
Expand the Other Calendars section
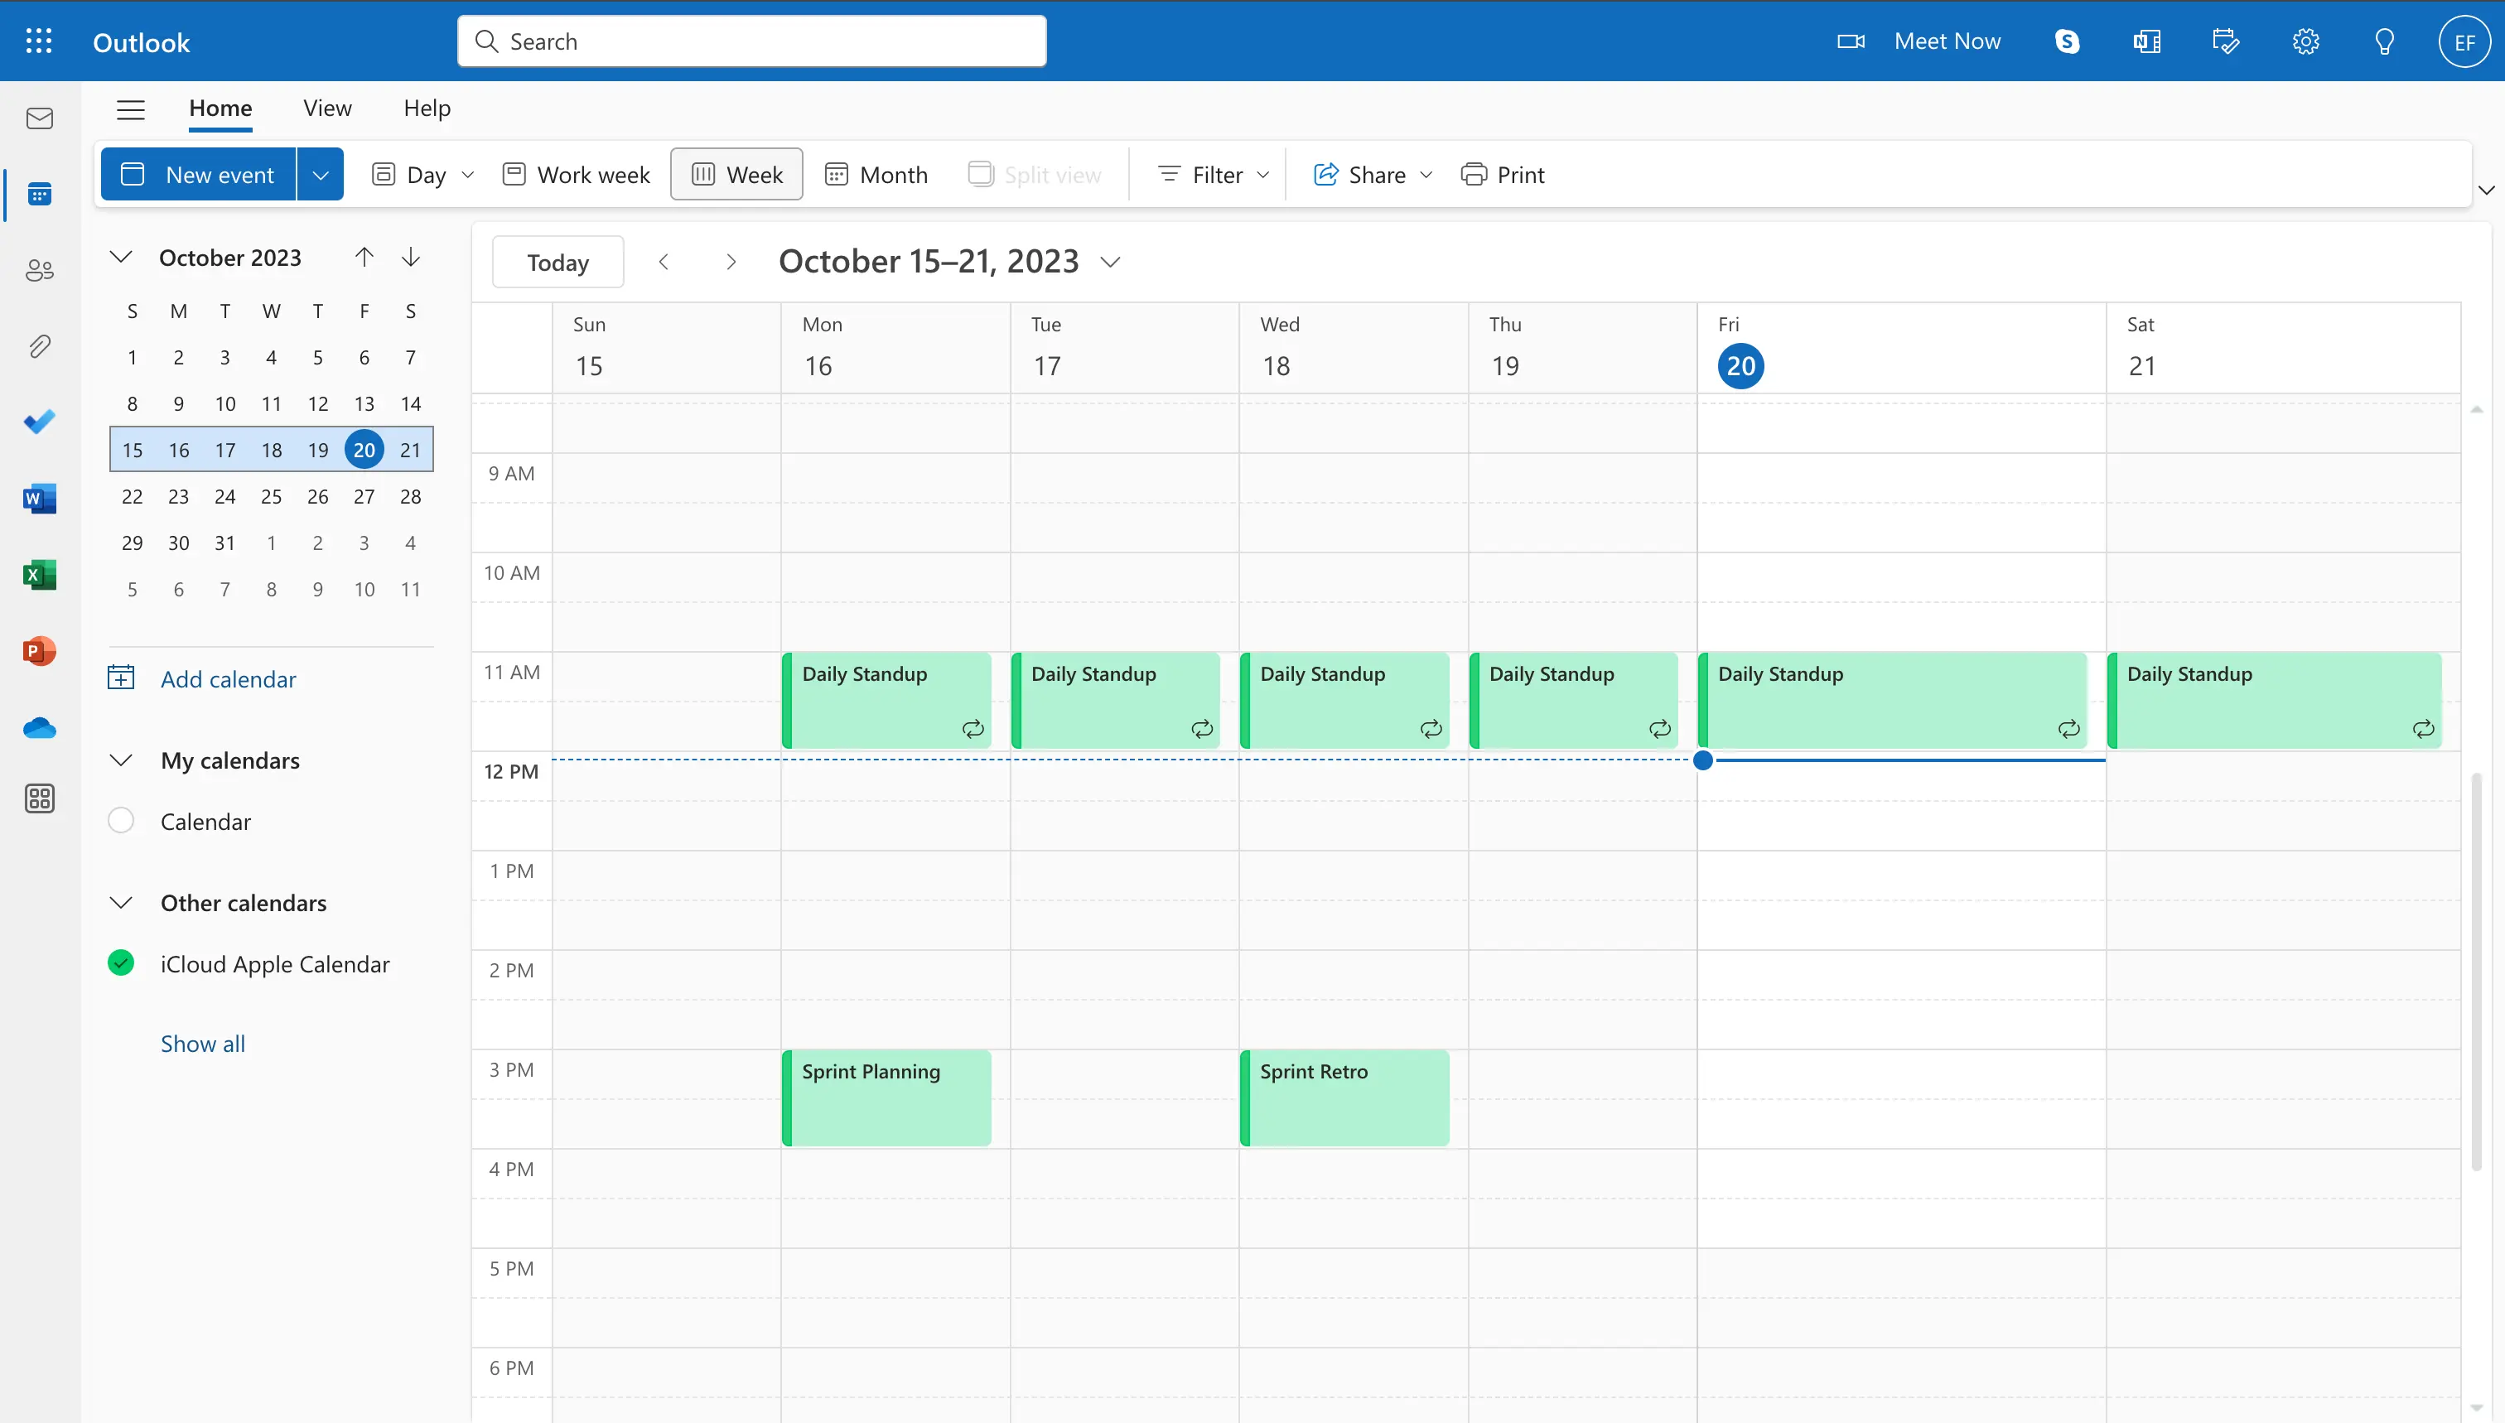pos(117,902)
